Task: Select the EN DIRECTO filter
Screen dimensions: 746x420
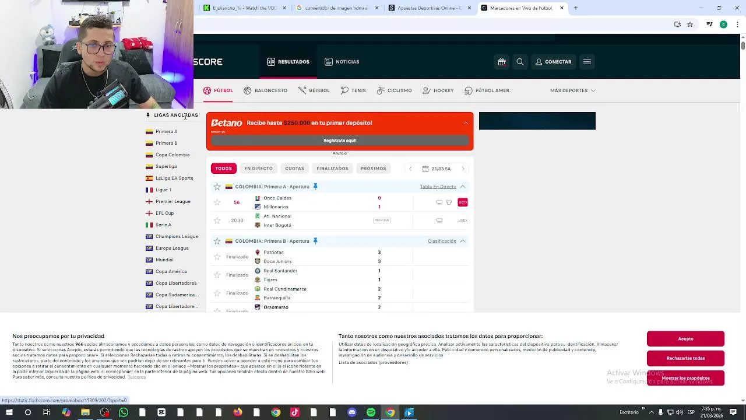Action: pyautogui.click(x=258, y=169)
